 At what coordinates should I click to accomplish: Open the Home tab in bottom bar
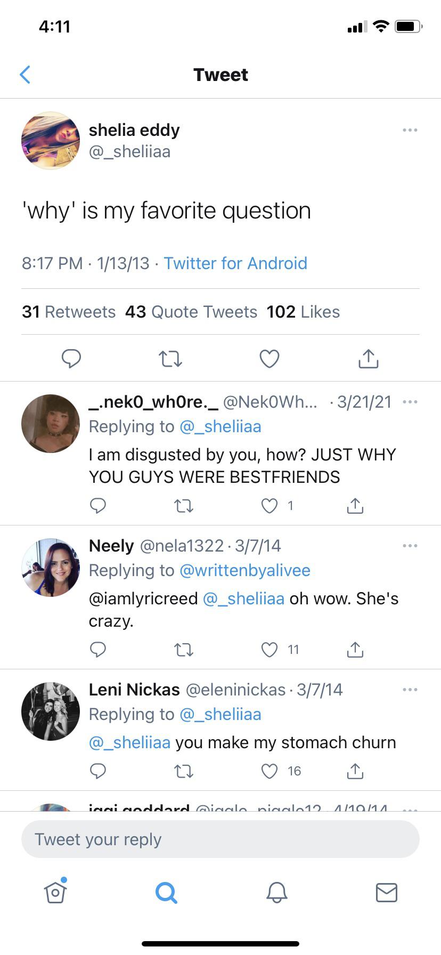coord(55,892)
